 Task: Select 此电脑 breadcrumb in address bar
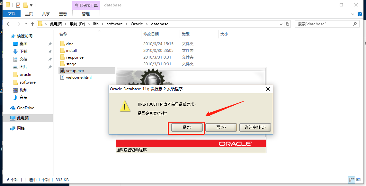point(56,24)
